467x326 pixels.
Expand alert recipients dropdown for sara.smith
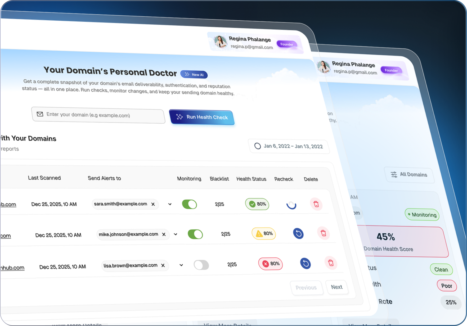pos(170,204)
